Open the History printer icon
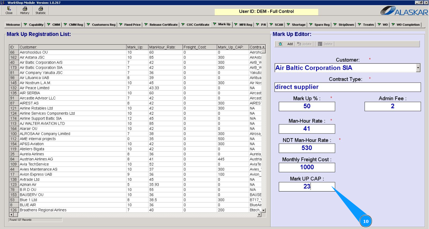429x229 pixels. click(x=25, y=9)
